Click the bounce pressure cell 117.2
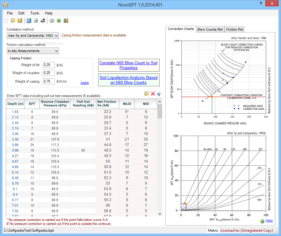 [55, 145]
